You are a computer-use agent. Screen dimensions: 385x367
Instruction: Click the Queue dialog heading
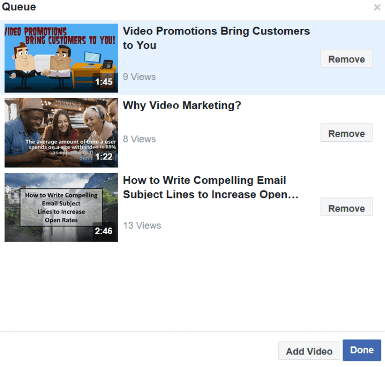(x=18, y=7)
